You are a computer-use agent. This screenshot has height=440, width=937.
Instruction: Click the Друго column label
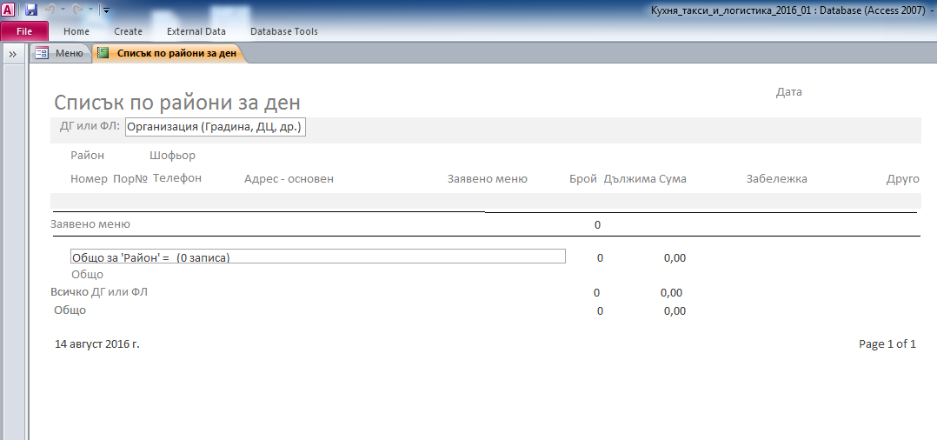[x=903, y=179]
